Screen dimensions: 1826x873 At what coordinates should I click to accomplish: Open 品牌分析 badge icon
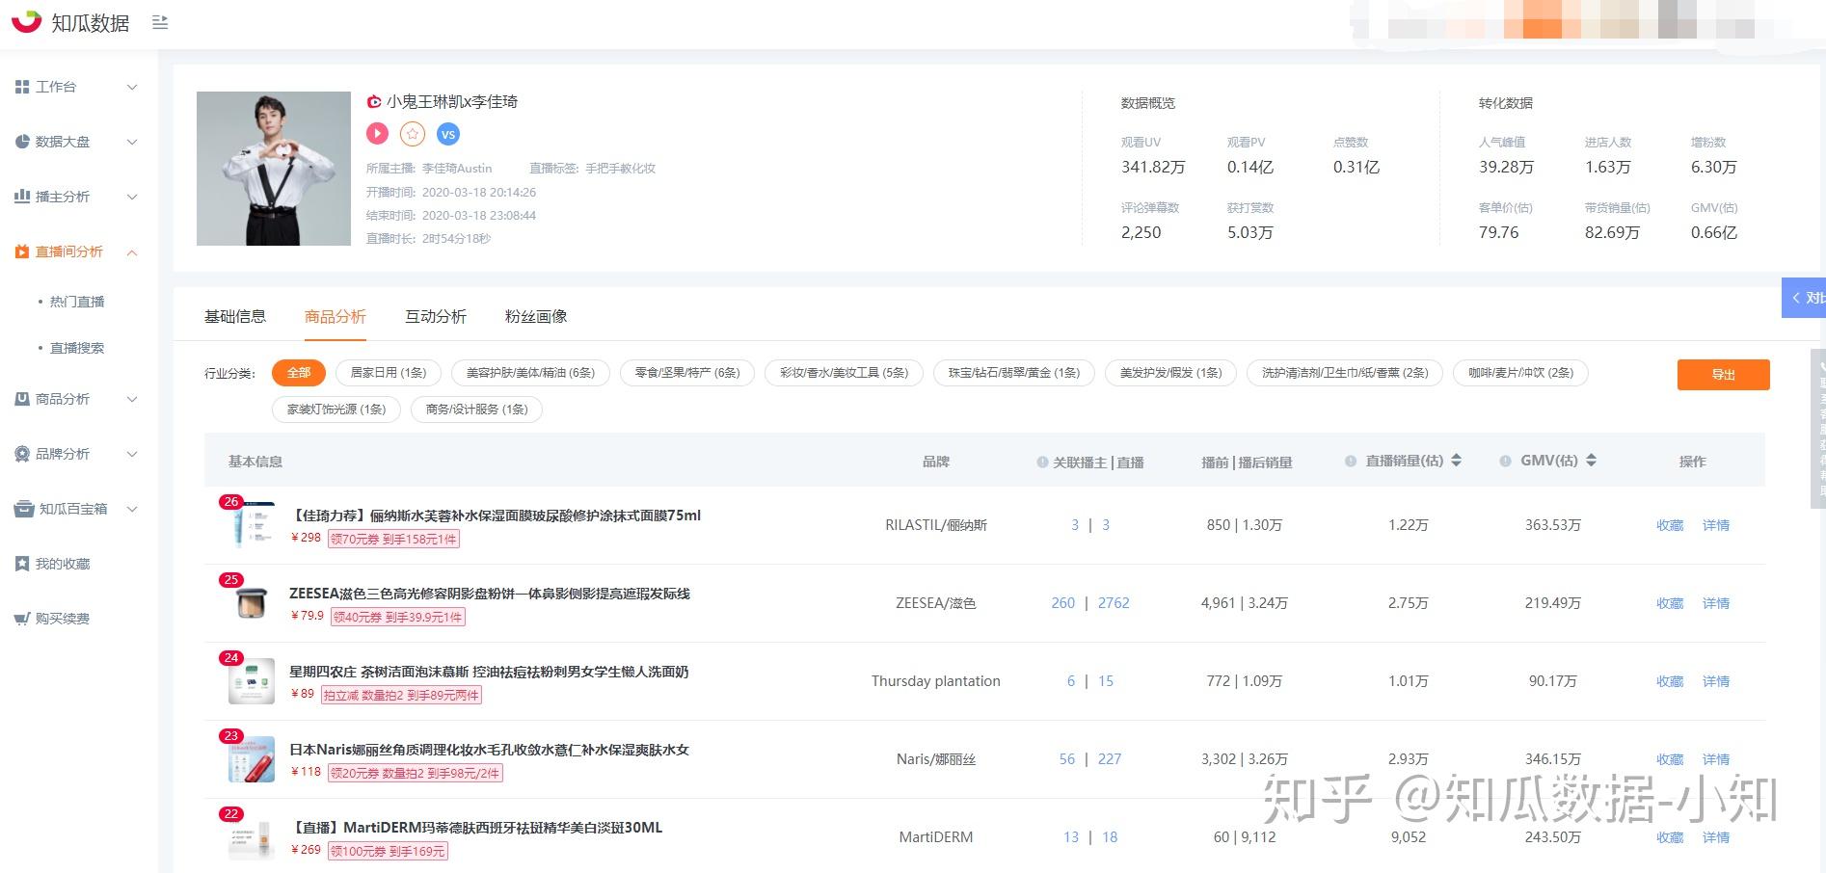pyautogui.click(x=22, y=454)
